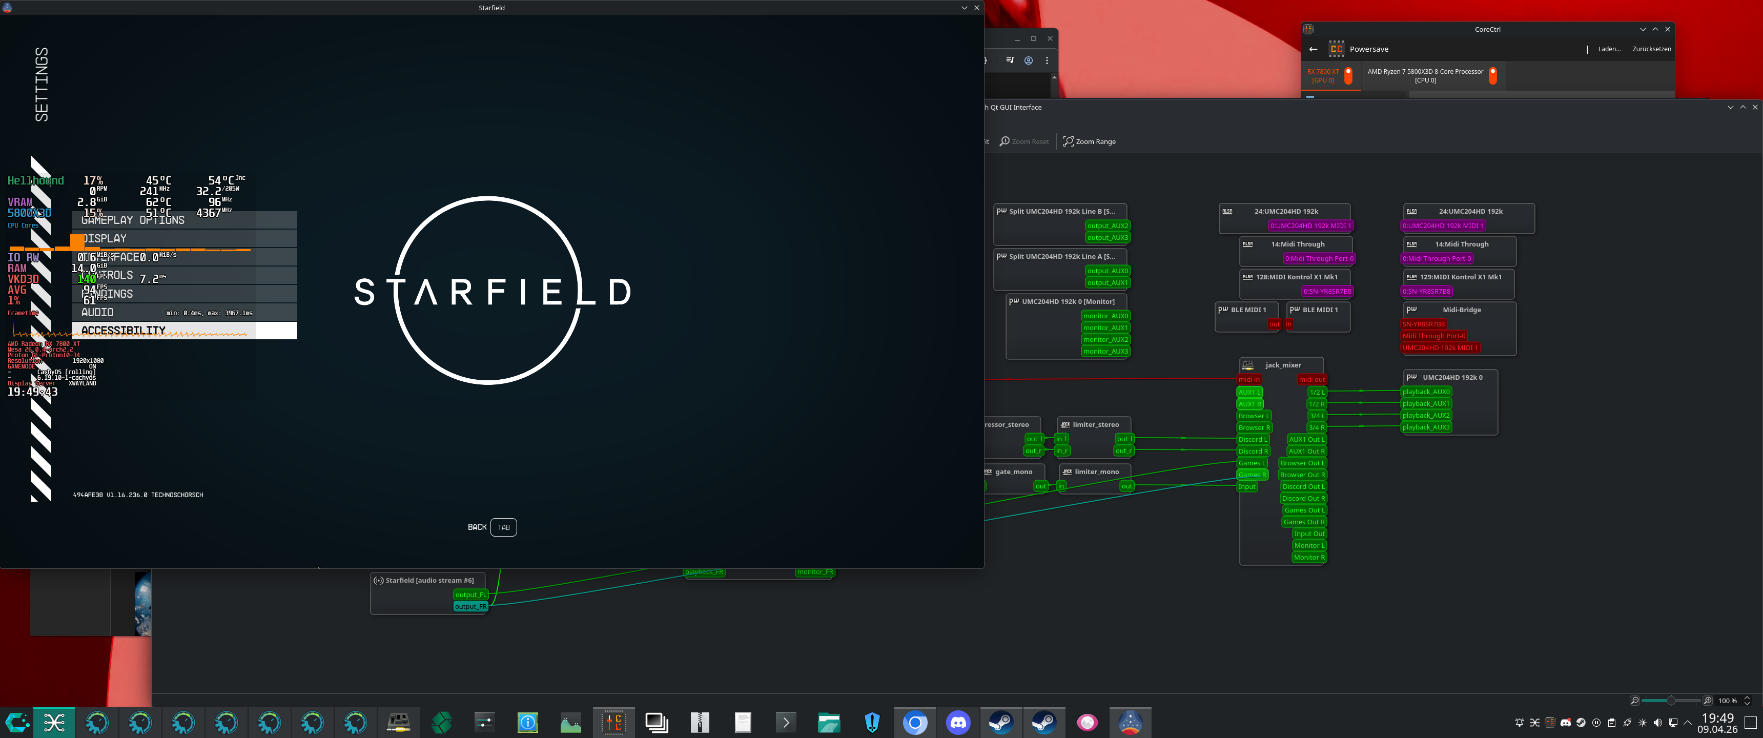
Task: Click the Back TAB button in Starfield
Action: [x=492, y=527]
